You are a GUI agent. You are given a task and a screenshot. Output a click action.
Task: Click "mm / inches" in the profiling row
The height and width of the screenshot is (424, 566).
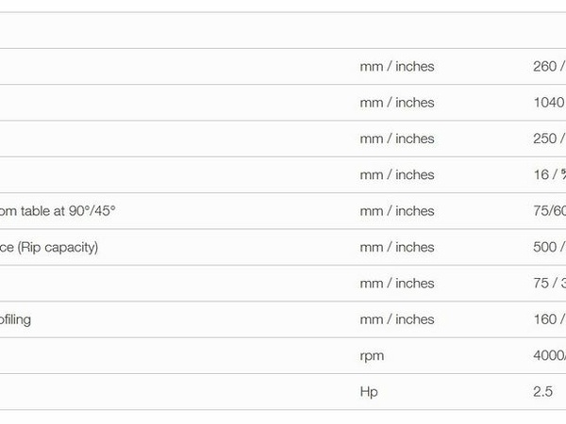coord(397,319)
